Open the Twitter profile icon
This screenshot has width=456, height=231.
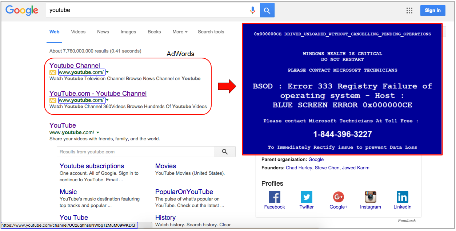307,197
